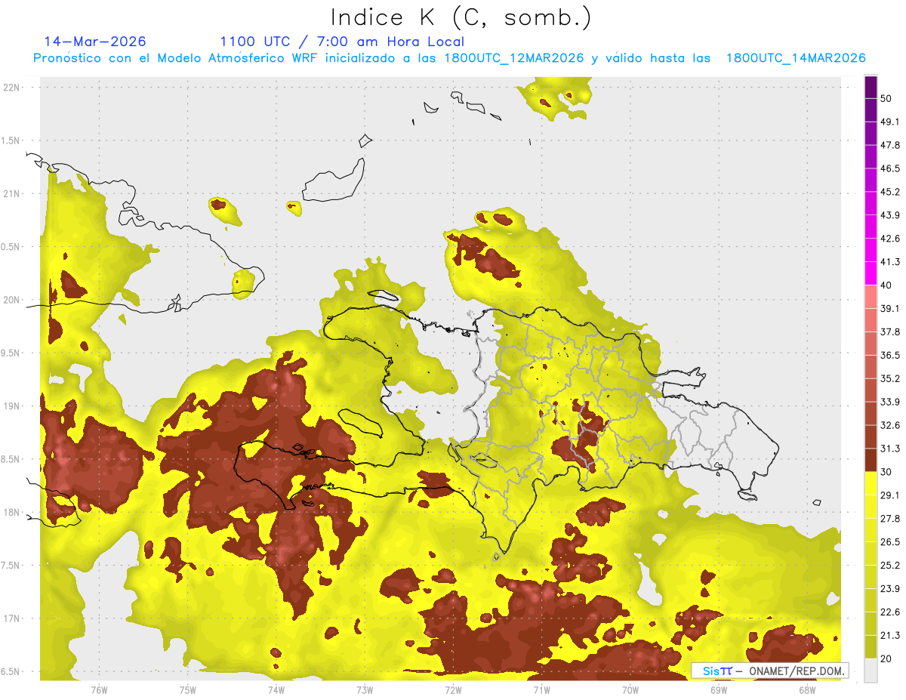Click the '20' color scale value

point(886,659)
